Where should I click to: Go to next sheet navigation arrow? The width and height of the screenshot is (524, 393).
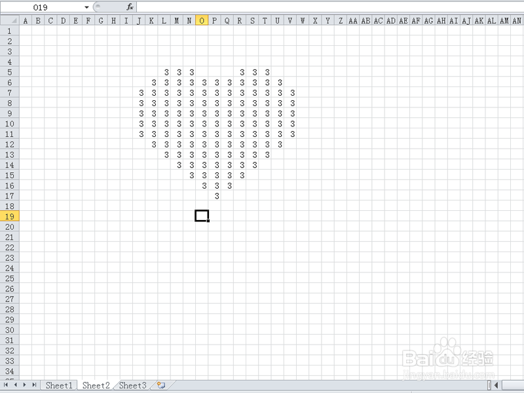pyautogui.click(x=24, y=385)
